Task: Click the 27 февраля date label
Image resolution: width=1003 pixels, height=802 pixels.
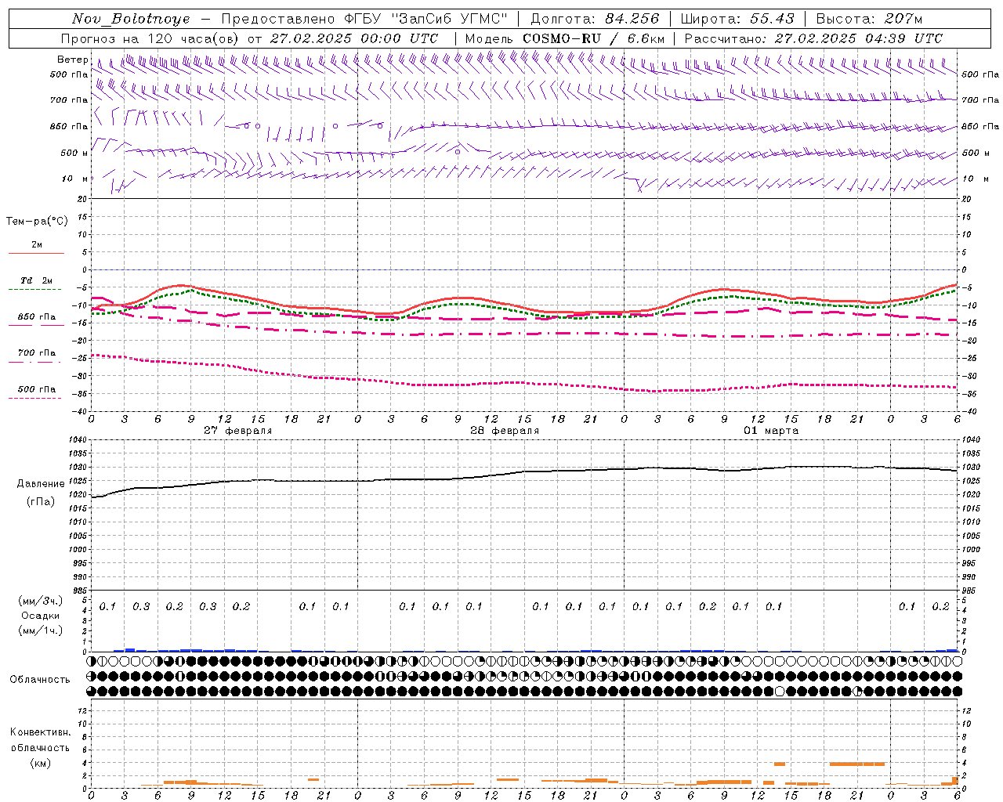Action: point(238,431)
